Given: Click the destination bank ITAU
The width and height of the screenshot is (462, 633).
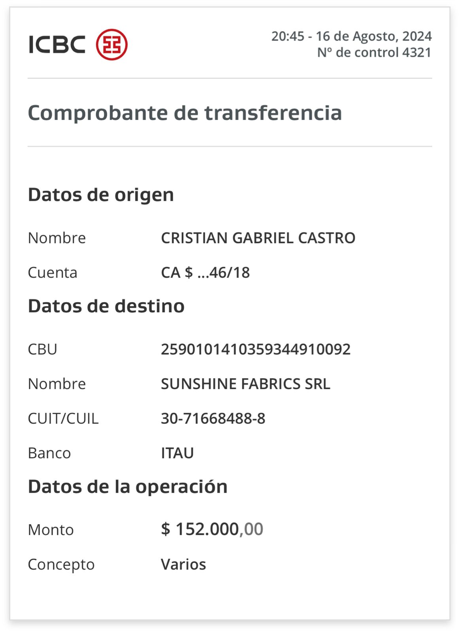Looking at the screenshot, I should (x=177, y=453).
